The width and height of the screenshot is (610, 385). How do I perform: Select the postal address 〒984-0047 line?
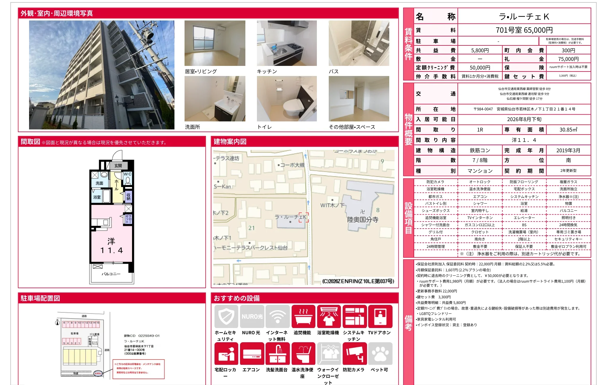[x=524, y=109]
